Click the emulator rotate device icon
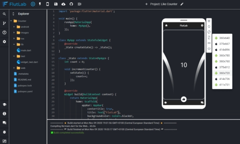240x144 pixels. point(209,32)
